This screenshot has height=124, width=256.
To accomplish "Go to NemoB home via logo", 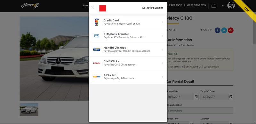I will point(30,5).
